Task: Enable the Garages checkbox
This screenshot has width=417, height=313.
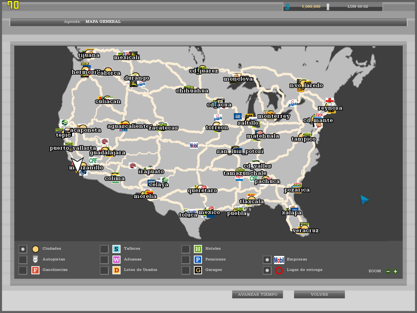Action: (x=186, y=270)
